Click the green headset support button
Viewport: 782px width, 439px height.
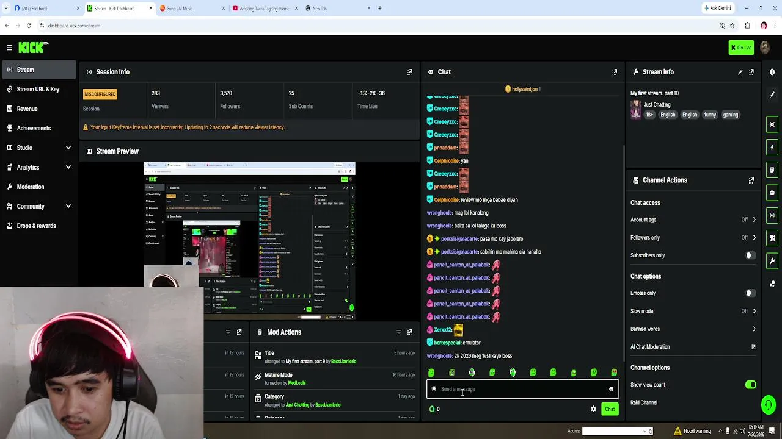coord(768,404)
